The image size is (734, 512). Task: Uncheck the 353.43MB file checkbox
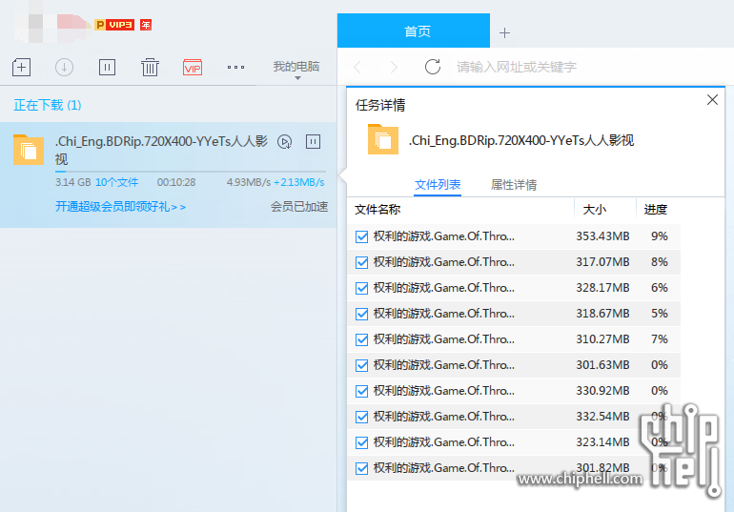(x=361, y=236)
